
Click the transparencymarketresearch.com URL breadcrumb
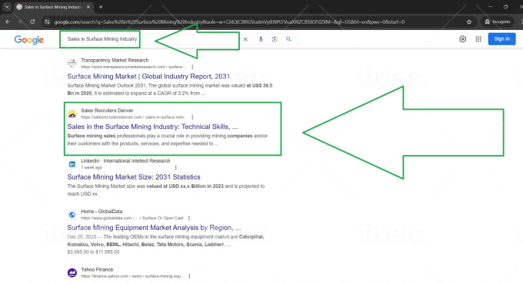click(x=133, y=67)
